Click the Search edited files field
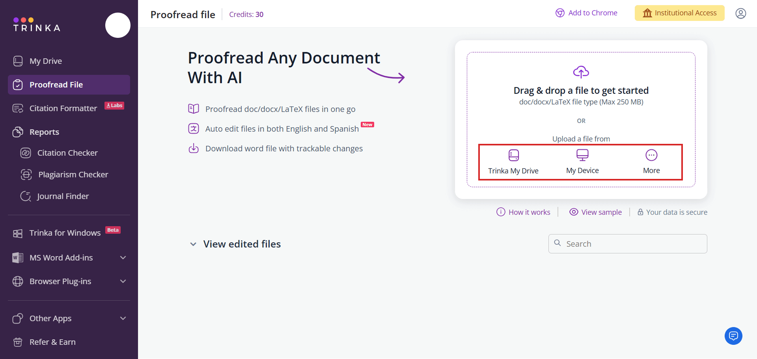The height and width of the screenshot is (359, 757). (628, 244)
